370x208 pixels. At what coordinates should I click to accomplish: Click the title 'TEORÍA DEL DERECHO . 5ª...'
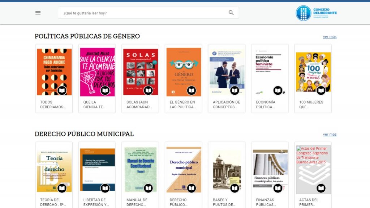click(53, 202)
